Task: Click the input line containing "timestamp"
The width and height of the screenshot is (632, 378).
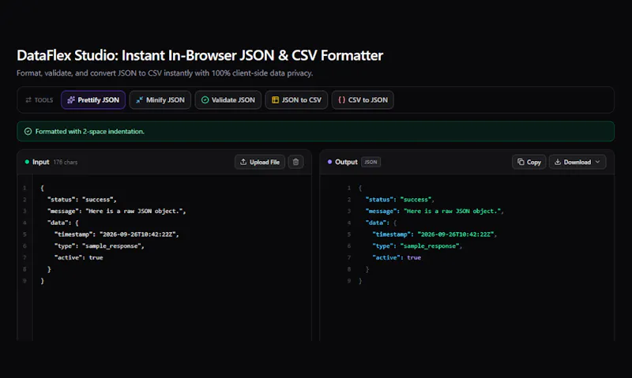Action: pos(116,234)
